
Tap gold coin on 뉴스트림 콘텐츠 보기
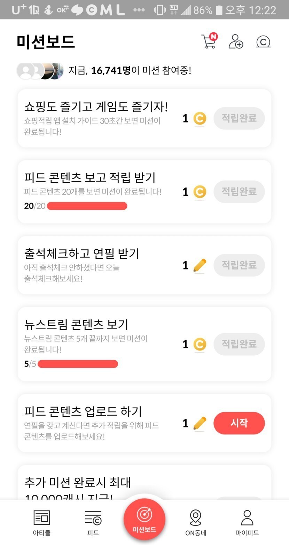pos(200,345)
